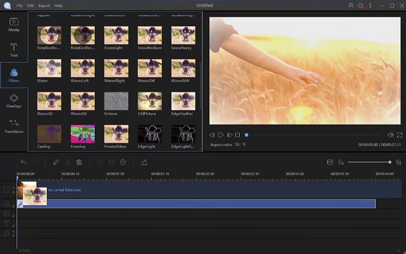Select the WavesNE filter
Viewport: 406px width, 254px height.
(83, 101)
